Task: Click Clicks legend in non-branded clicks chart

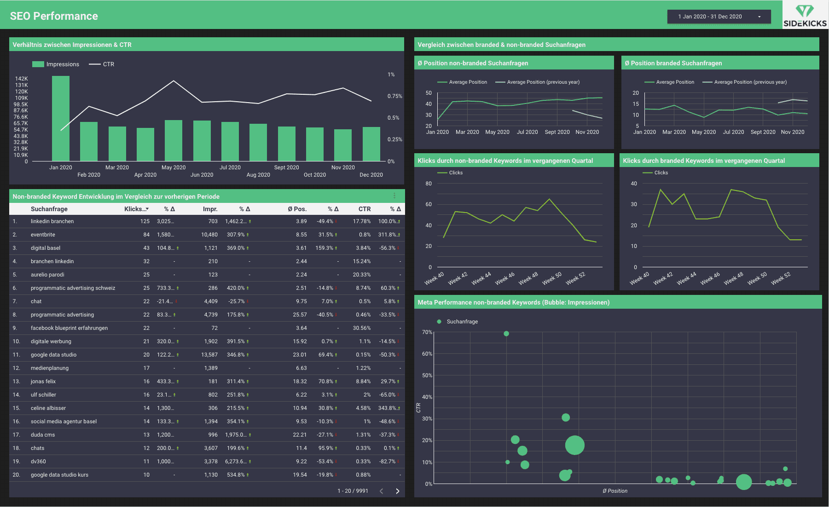Action: (x=450, y=173)
